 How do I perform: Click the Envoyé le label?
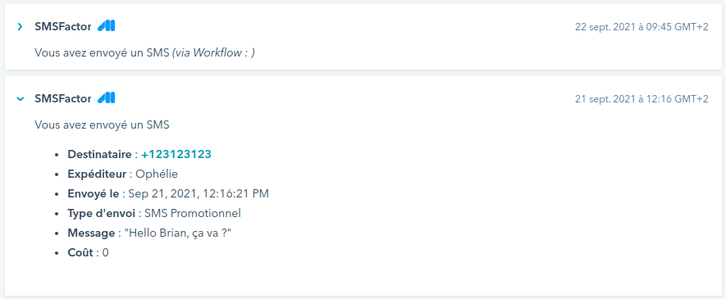click(x=93, y=194)
